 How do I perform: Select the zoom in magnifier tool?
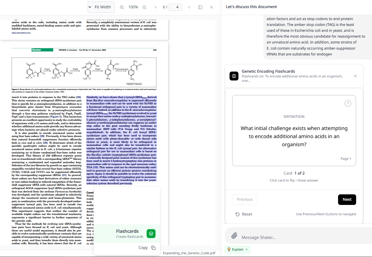tap(122, 7)
